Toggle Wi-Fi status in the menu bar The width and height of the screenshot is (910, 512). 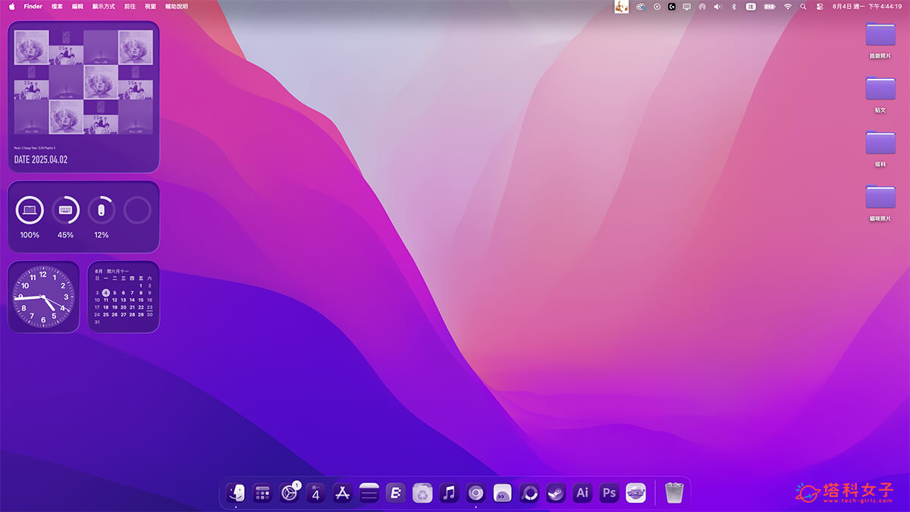click(788, 7)
